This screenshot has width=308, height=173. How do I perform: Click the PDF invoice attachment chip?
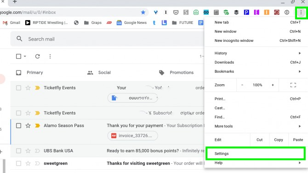point(132,136)
